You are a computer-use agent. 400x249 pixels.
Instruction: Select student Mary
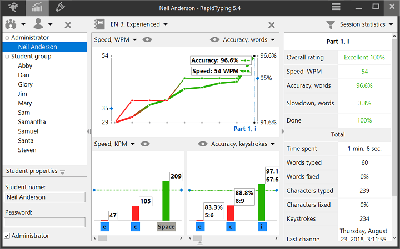click(x=25, y=103)
